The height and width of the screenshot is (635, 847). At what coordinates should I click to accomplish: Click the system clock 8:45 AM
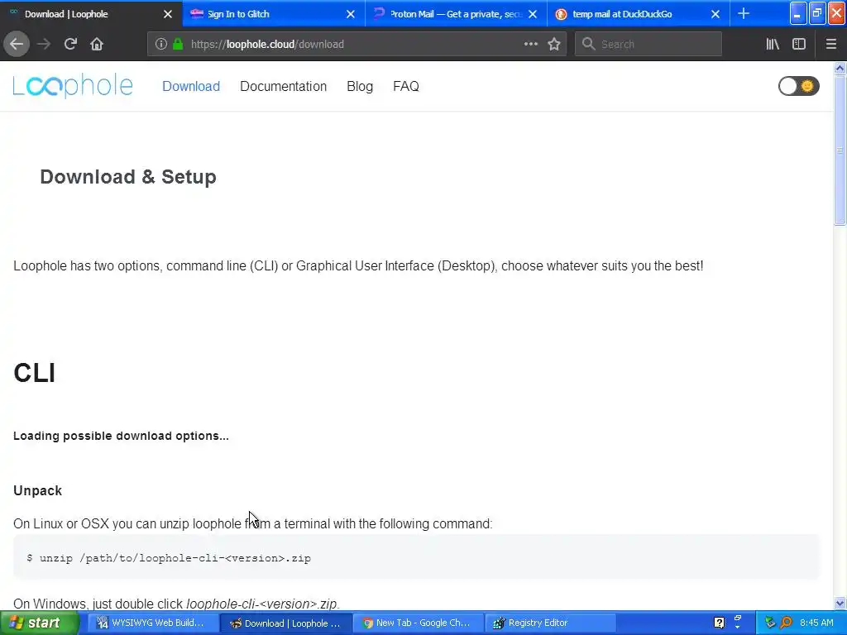point(816,623)
